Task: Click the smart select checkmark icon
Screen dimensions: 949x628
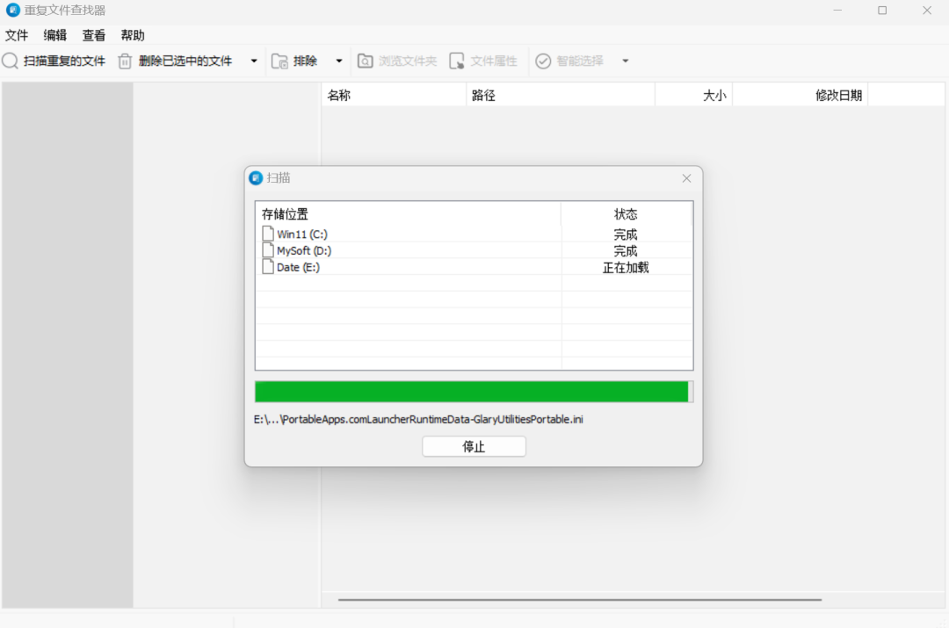Action: click(x=544, y=61)
